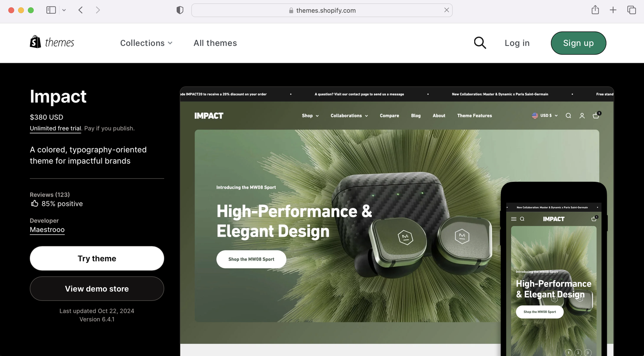Open the Safari share icon
Image resolution: width=644 pixels, height=356 pixels.
(x=595, y=10)
